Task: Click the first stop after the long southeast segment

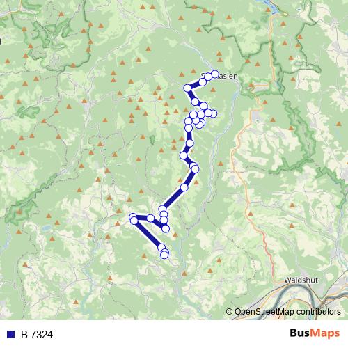Action: pos(161,248)
